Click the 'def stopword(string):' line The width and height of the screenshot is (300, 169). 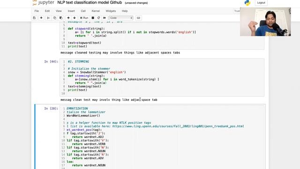click(86, 29)
